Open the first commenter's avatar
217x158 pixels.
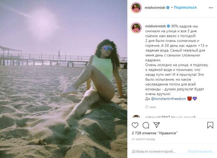[x=136, y=116]
